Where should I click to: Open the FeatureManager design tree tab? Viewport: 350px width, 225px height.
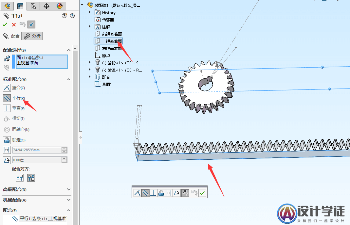7,6
